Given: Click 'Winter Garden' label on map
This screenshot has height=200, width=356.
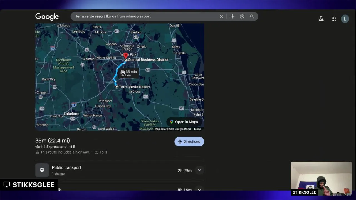Looking at the screenshot, I should 106,58.
